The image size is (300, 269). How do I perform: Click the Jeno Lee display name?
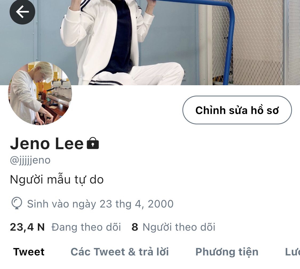pos(47,144)
